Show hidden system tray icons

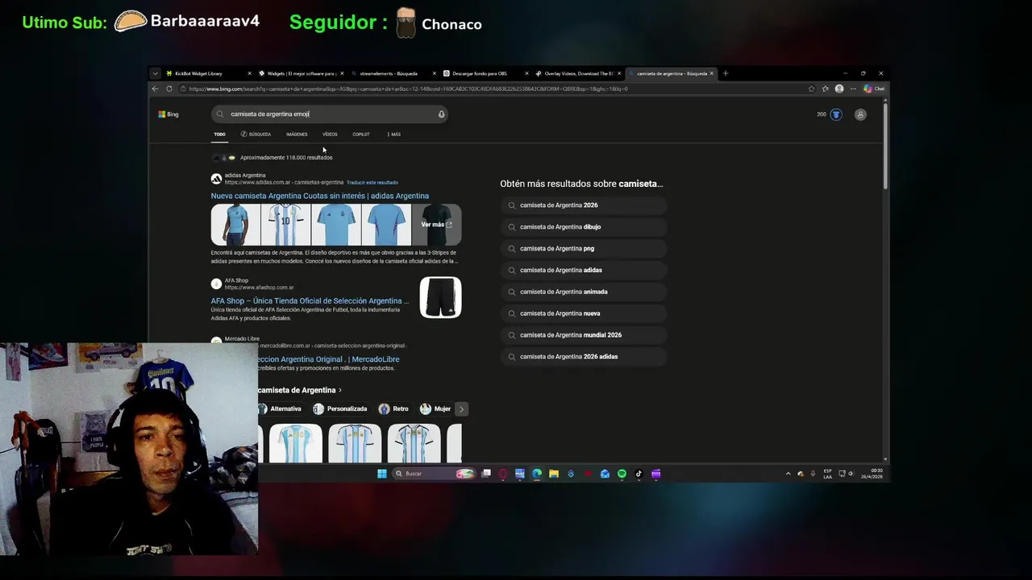[x=788, y=474]
